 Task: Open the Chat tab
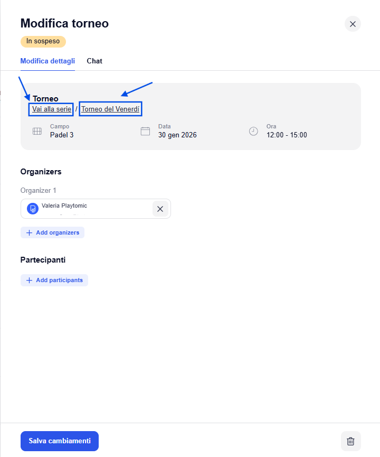[94, 61]
